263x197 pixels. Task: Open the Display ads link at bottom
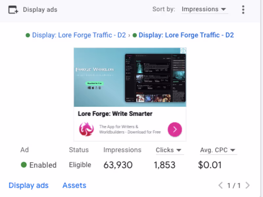[x=29, y=186]
